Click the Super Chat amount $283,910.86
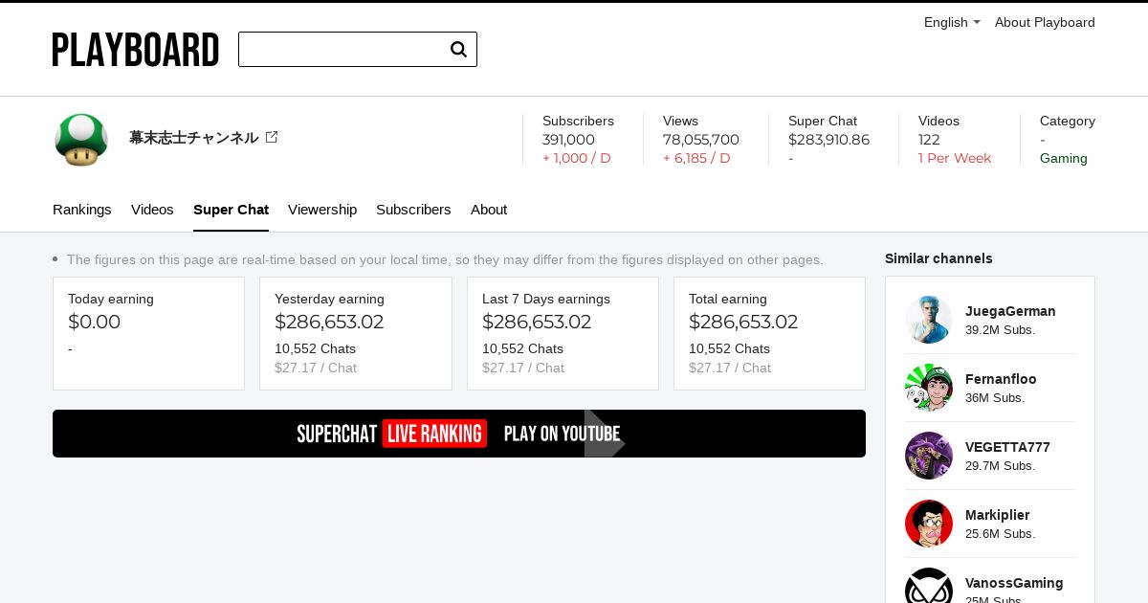1148x603 pixels. tap(828, 140)
